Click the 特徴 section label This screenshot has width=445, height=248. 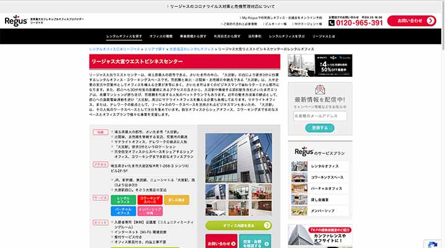[101, 132]
